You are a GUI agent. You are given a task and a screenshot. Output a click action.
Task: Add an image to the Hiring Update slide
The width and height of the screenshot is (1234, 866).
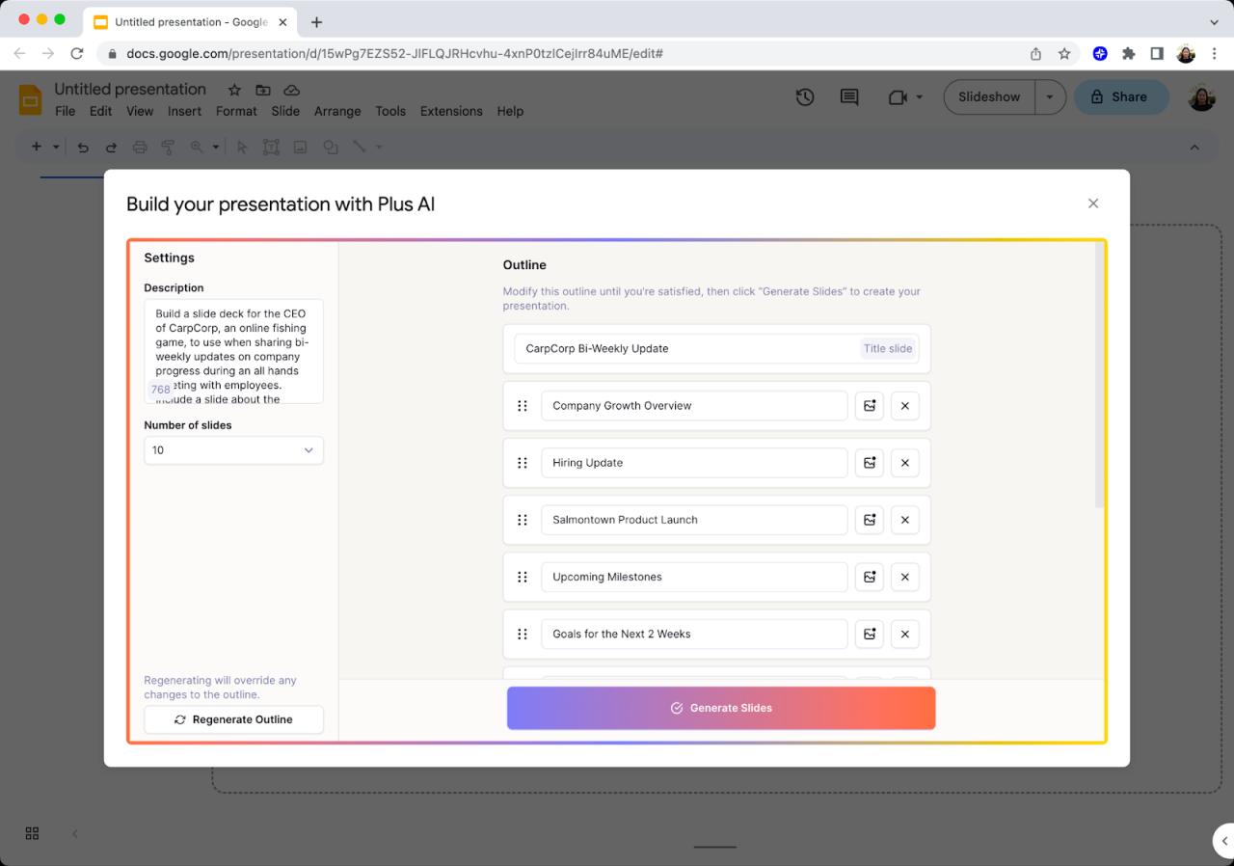pyautogui.click(x=869, y=463)
